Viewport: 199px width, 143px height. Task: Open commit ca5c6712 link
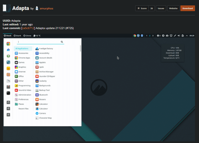pyautogui.click(x=28, y=28)
